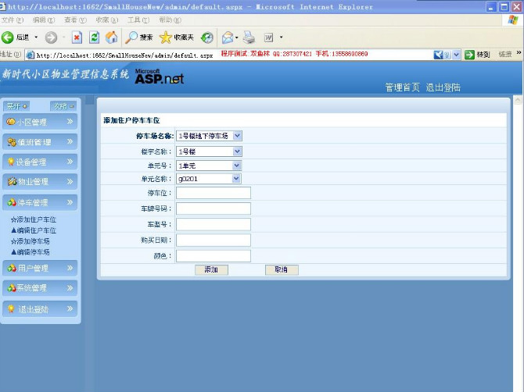Go to 管理首页 link in header
This screenshot has width=524, height=392.
[x=402, y=87]
